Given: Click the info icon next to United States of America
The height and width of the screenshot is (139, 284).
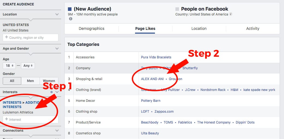Looking at the screenshot, I should click(x=231, y=14).
